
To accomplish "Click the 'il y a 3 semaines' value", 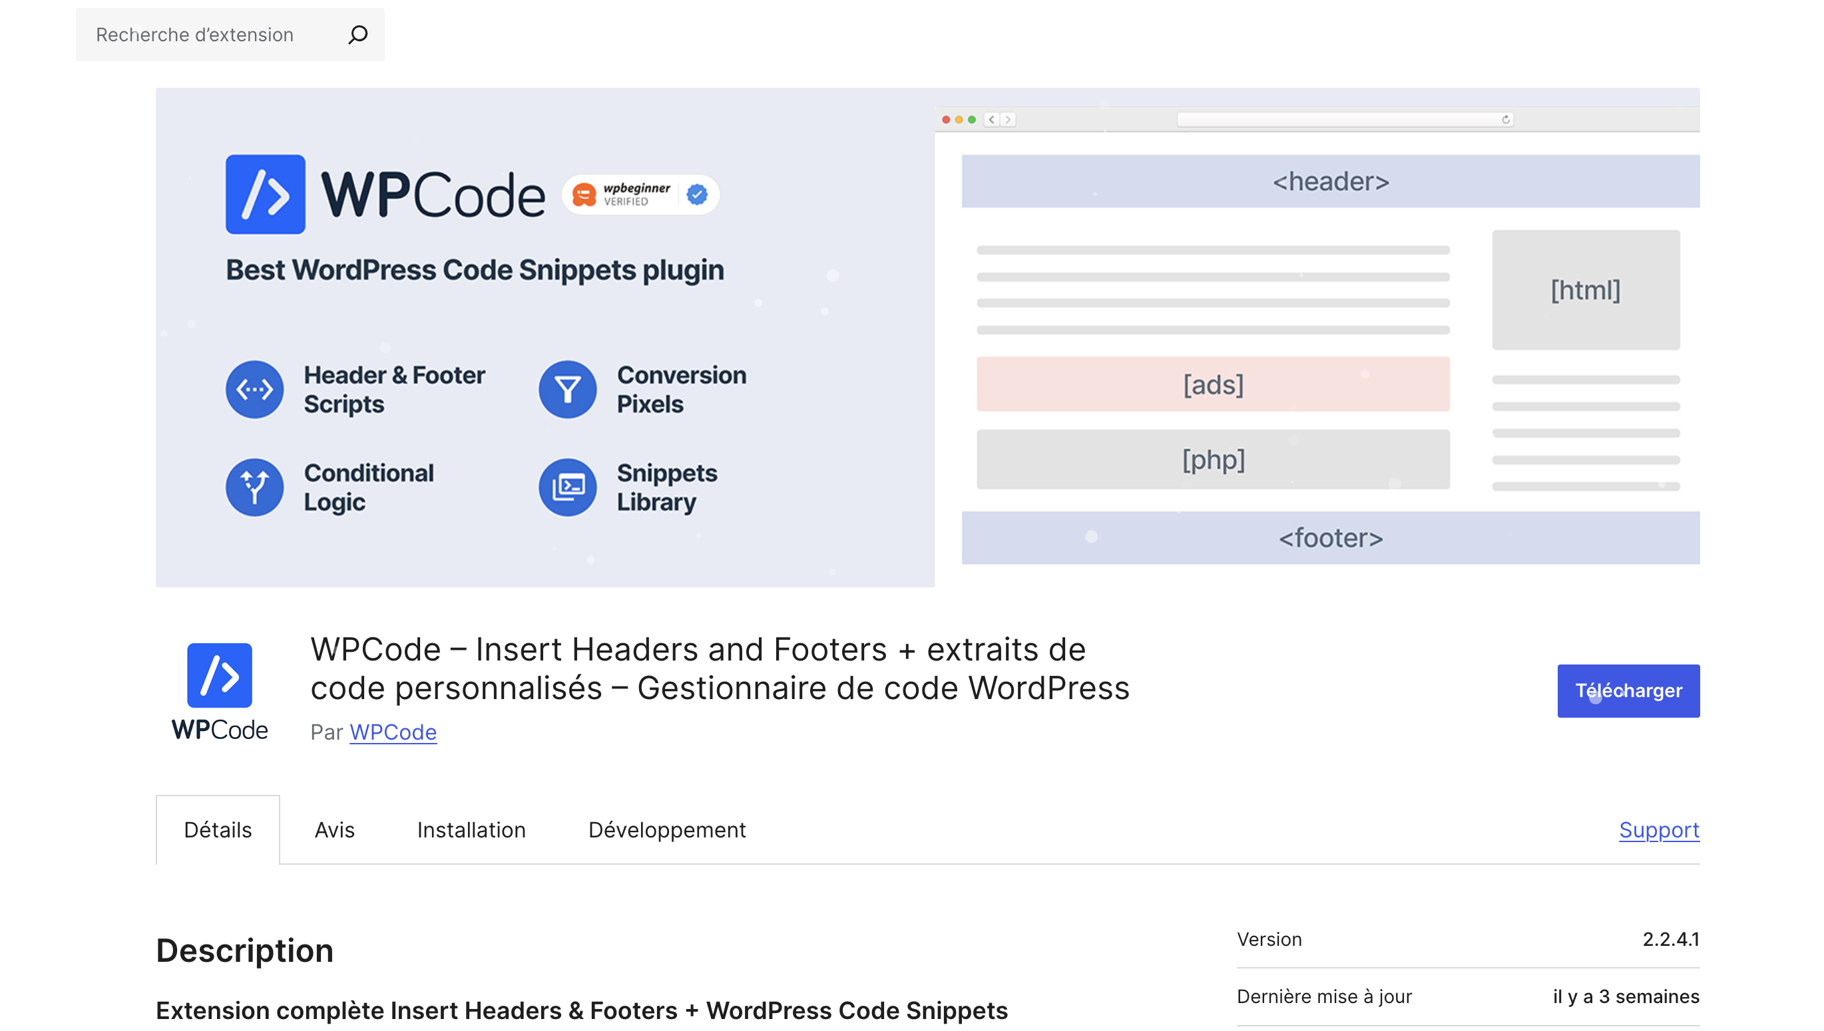I will pyautogui.click(x=1626, y=996).
